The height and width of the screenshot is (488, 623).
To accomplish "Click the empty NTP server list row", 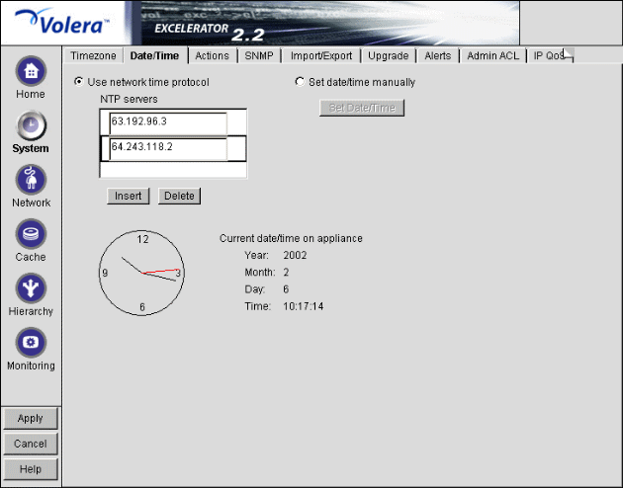I will click(x=173, y=169).
